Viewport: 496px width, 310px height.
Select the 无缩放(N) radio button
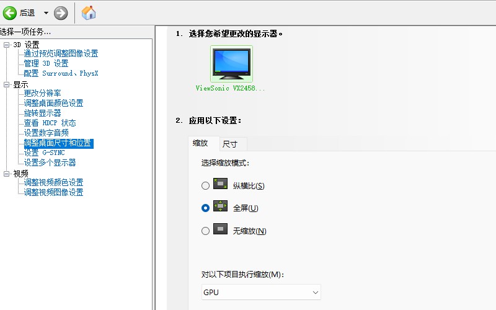pos(205,231)
